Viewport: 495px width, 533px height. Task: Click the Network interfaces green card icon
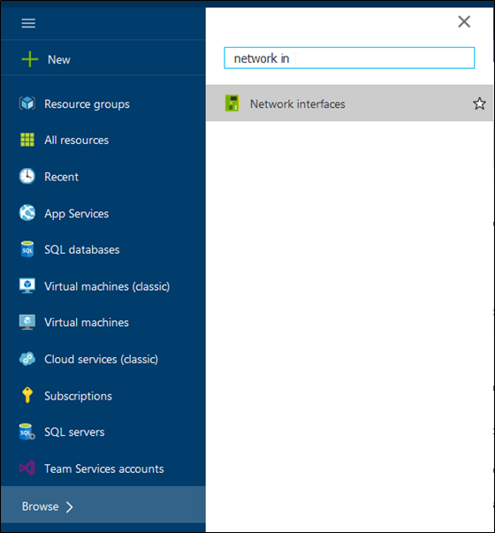[x=232, y=103]
